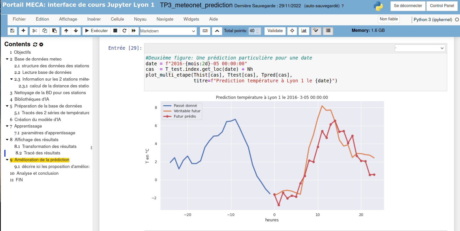The width and height of the screenshot is (460, 231).
Task: Move the selected cell up
Action: click(66, 31)
